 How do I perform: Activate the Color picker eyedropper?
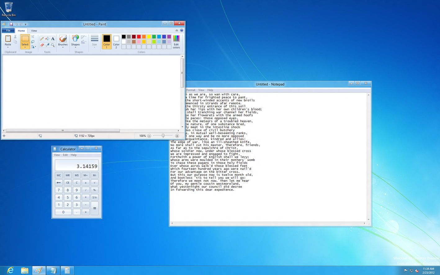click(x=47, y=45)
